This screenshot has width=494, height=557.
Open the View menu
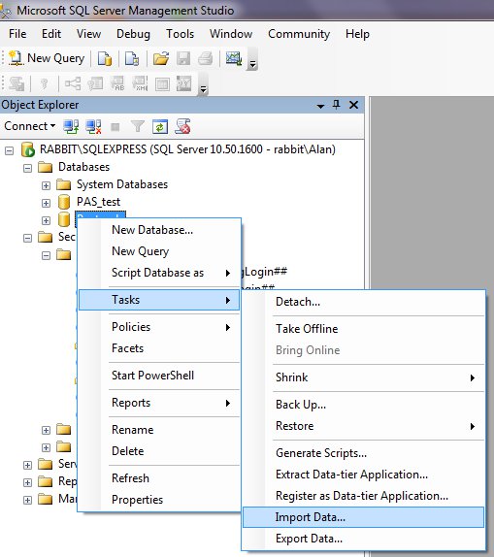pyautogui.click(x=89, y=34)
